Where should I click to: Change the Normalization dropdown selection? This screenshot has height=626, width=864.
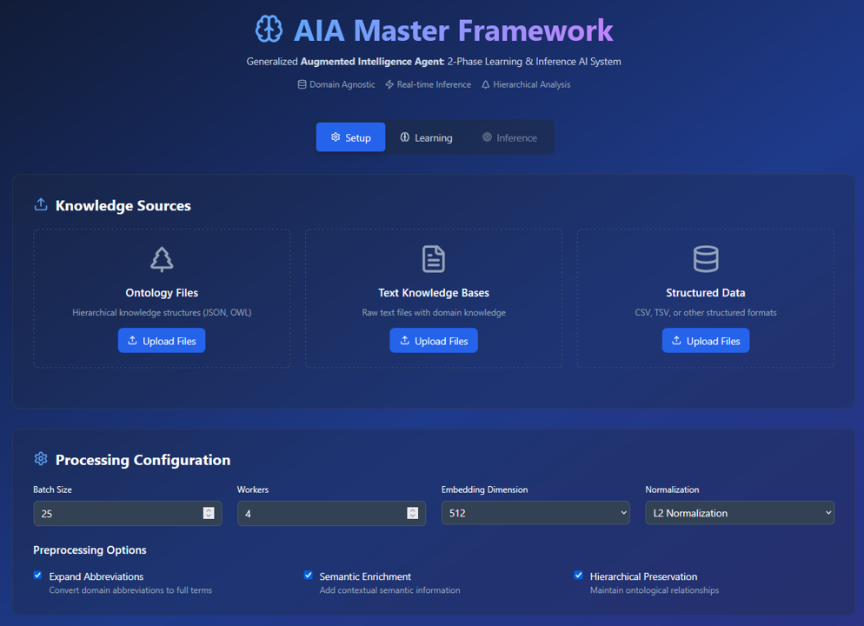click(740, 513)
